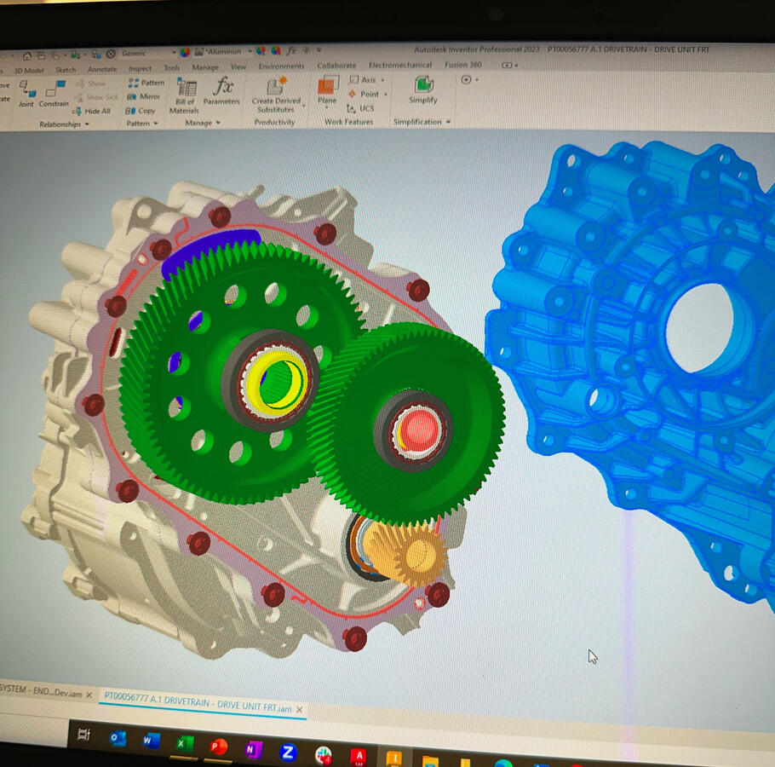This screenshot has width=775, height=767.
Task: Open the Collaborate ribbon tab
Action: 336,66
